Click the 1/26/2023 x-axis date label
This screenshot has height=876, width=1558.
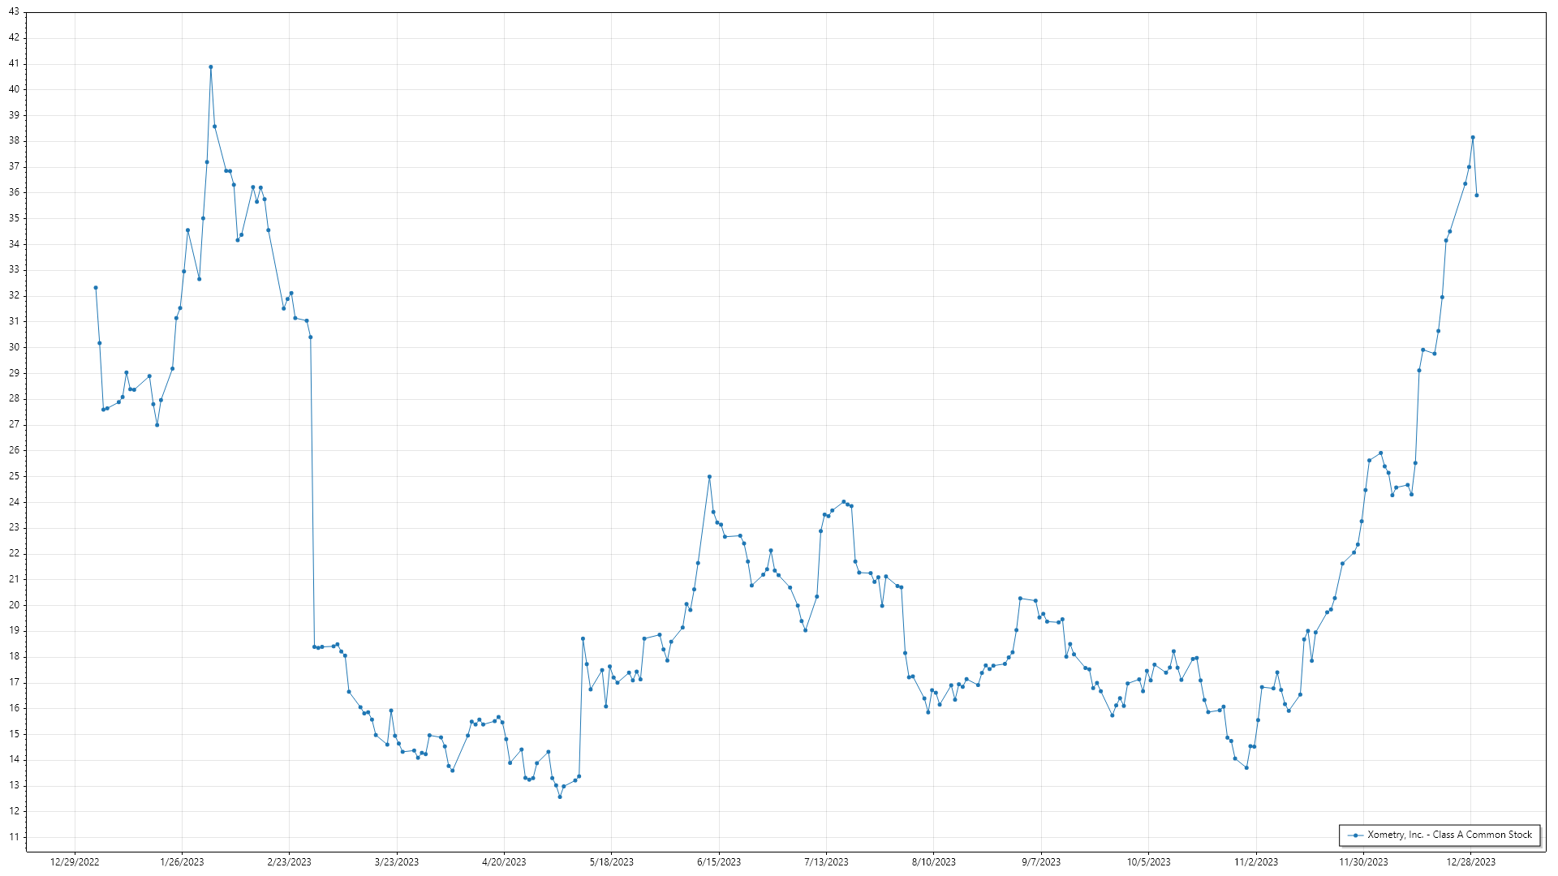click(182, 862)
